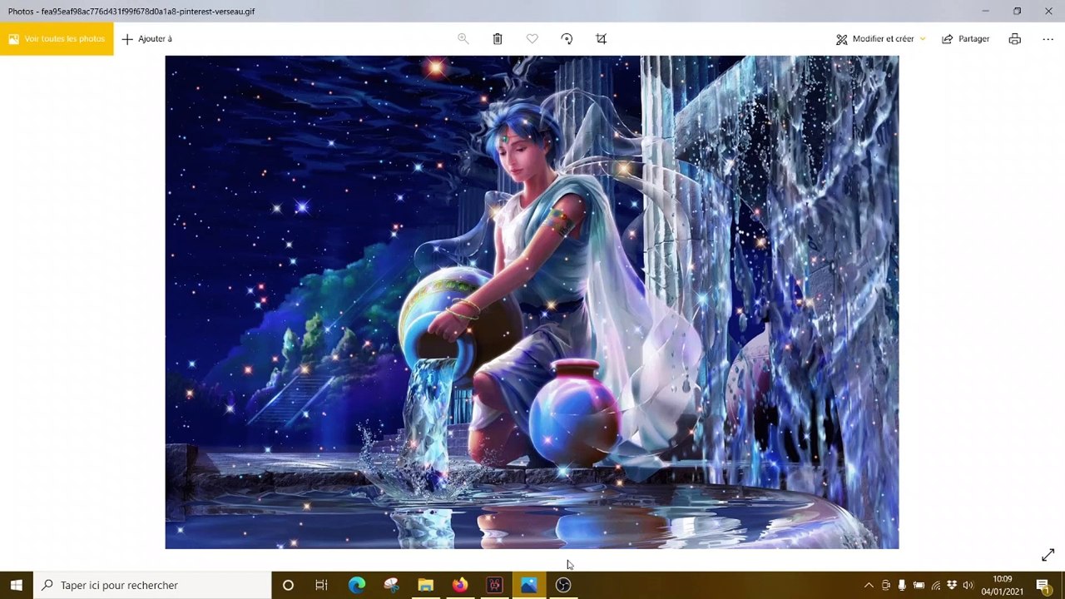Enter full screen with diagonal arrows icon

(x=1048, y=555)
